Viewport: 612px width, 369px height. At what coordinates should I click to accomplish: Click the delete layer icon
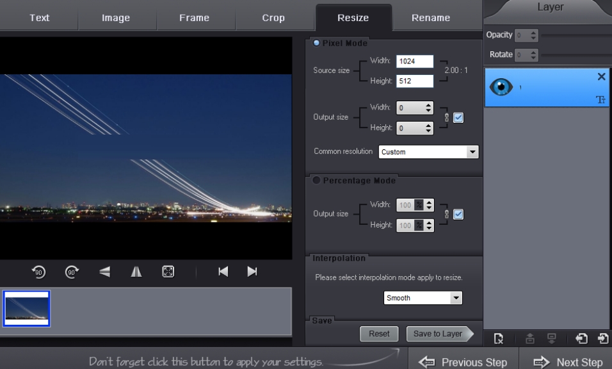tap(600, 77)
